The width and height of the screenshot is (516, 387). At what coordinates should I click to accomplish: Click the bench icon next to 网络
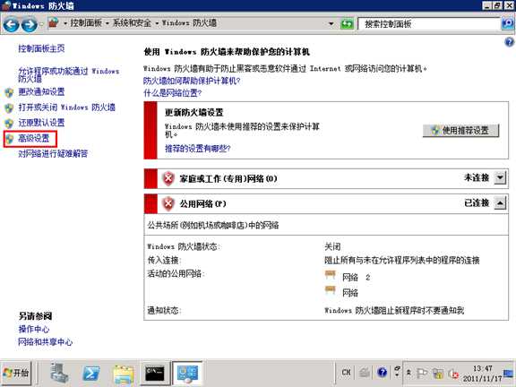pos(330,290)
